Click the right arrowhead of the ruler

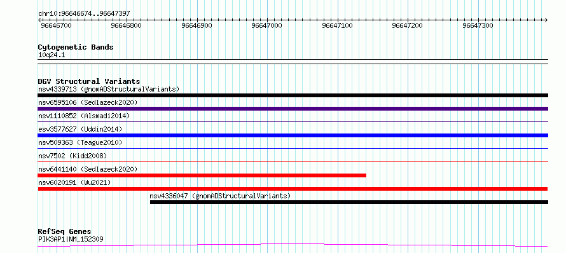[x=546, y=20]
